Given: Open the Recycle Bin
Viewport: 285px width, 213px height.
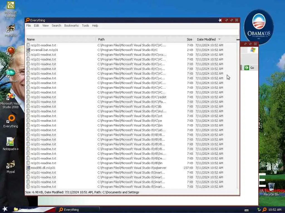Looking at the screenshot, I should click(271, 189).
